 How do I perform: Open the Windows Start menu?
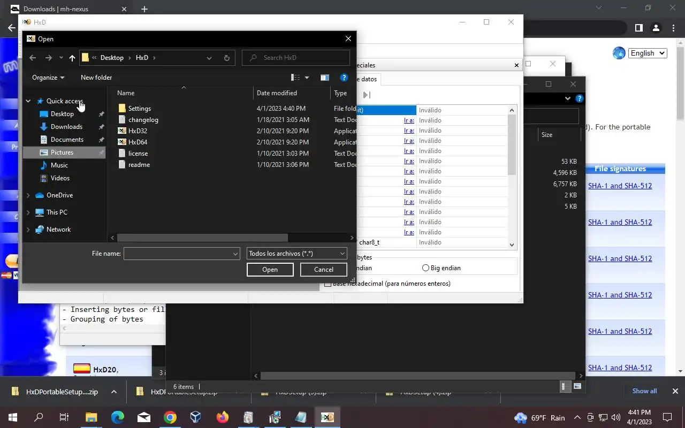click(13, 417)
